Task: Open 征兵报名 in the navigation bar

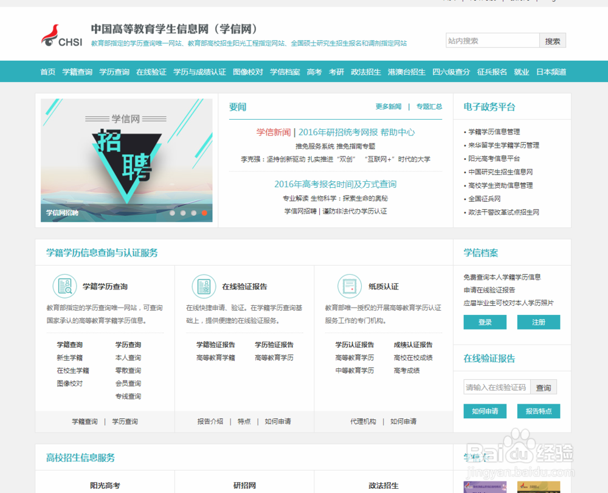Action: pyautogui.click(x=492, y=72)
